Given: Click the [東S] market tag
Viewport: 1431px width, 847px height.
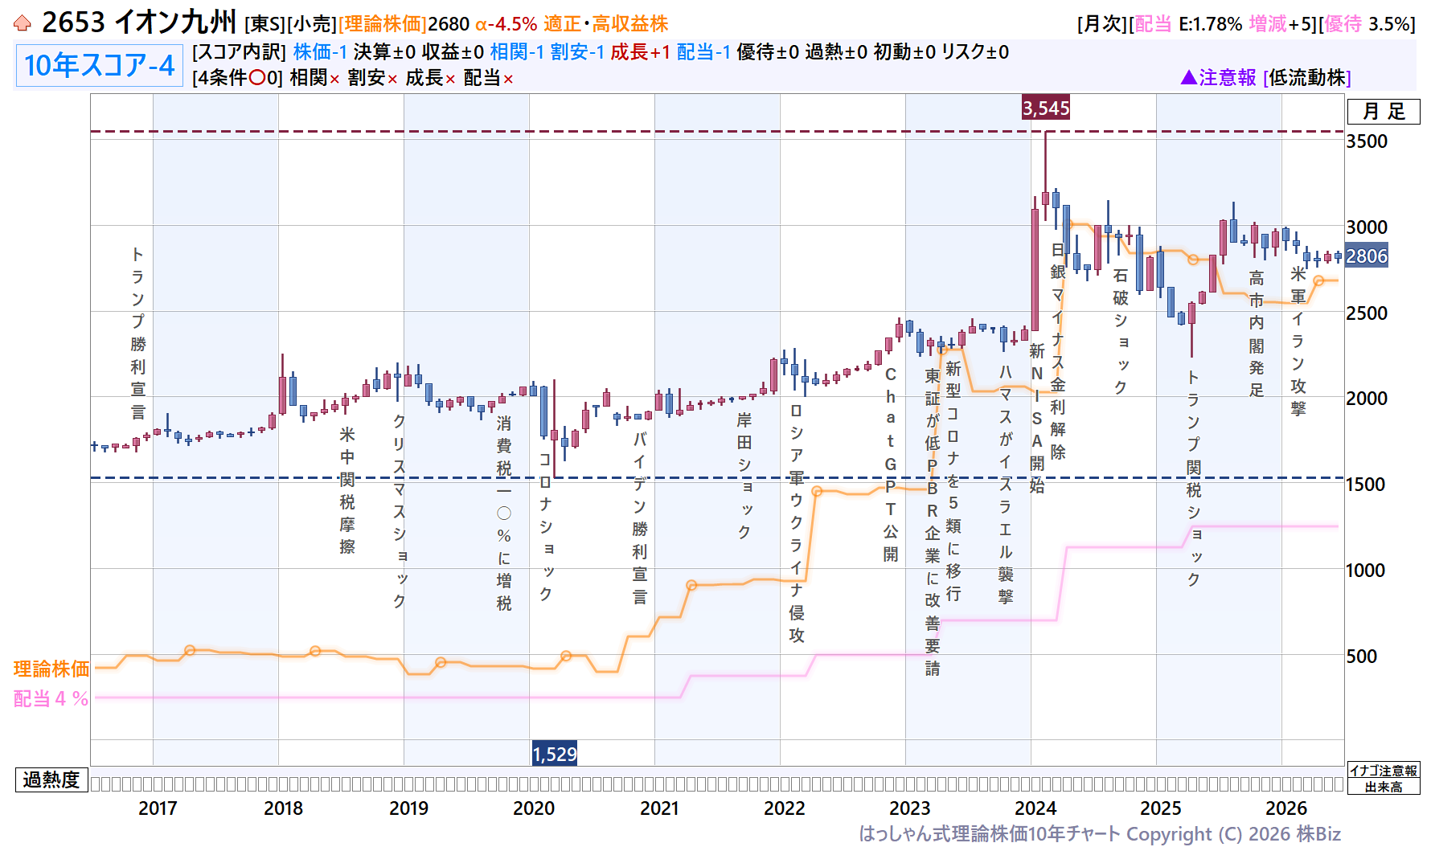Looking at the screenshot, I should (264, 24).
